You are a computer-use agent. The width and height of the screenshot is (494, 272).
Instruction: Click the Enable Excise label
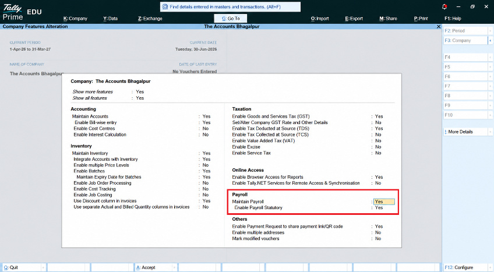tap(246, 147)
